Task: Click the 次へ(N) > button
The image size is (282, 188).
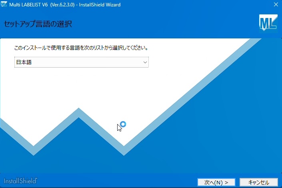Action: tap(216, 182)
